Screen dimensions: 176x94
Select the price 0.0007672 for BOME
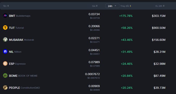tap(92, 74)
